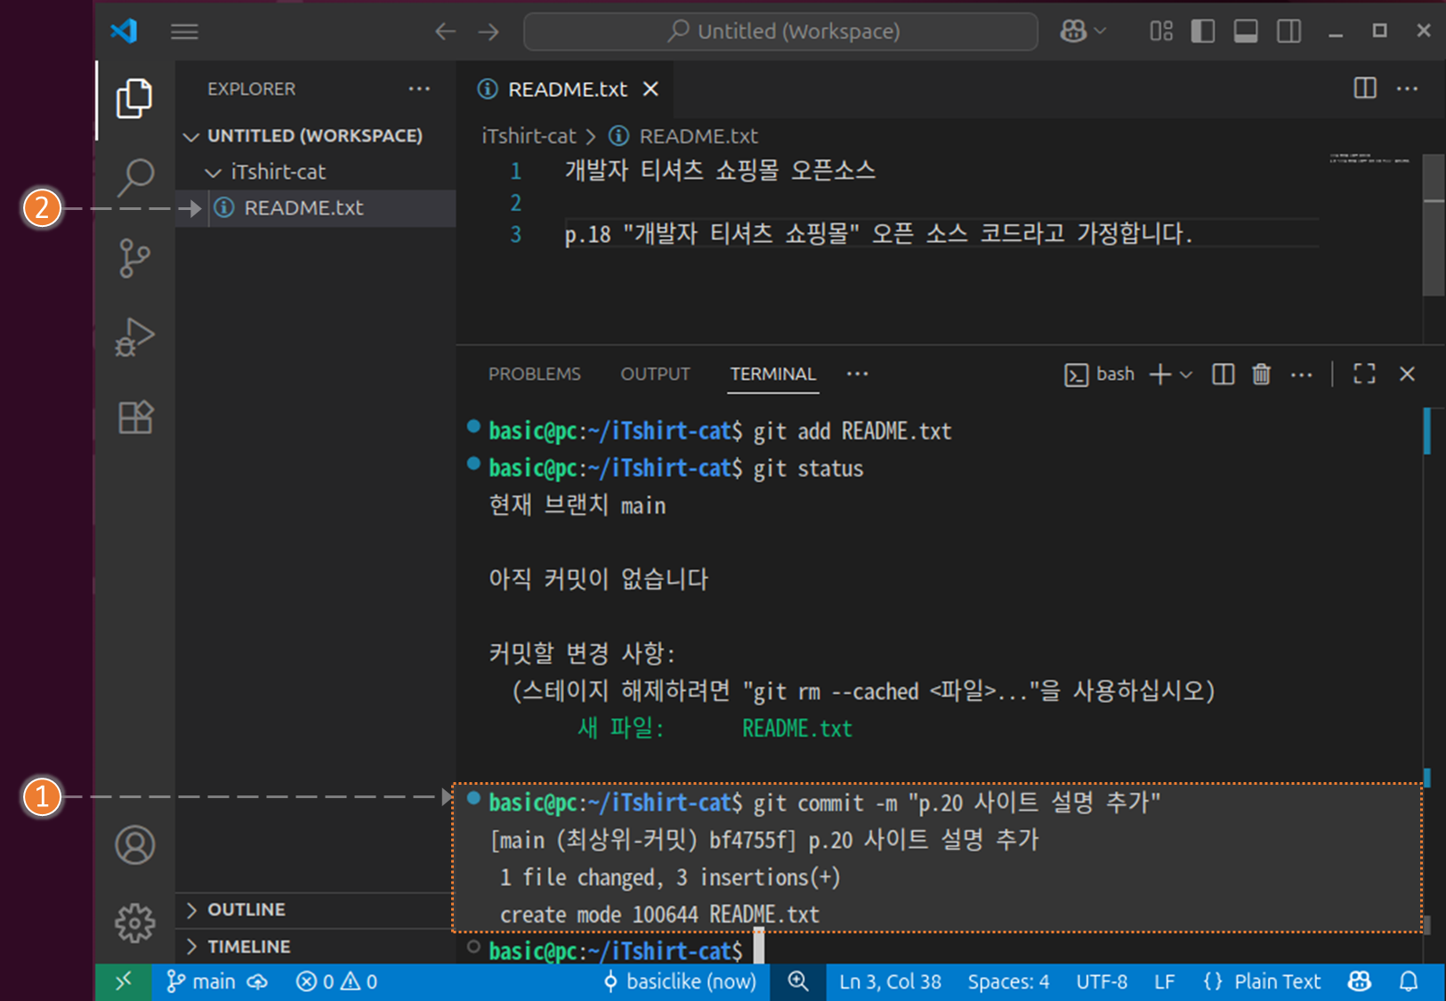Select the TERMINAL panel tab

(x=772, y=375)
